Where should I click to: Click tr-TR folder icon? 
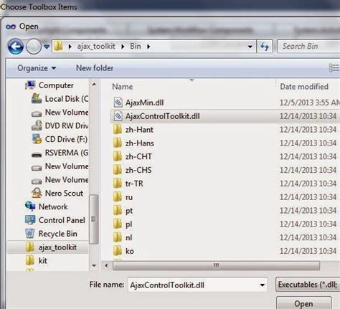click(x=118, y=184)
